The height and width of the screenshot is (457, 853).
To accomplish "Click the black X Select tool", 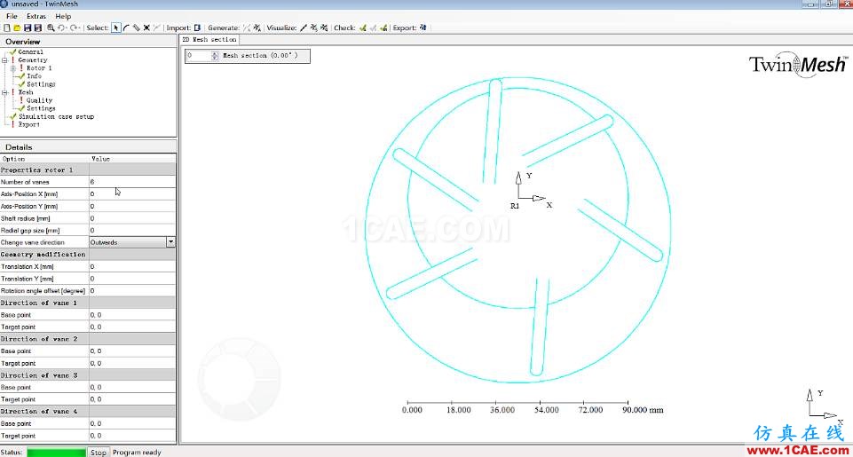I will (x=146, y=28).
